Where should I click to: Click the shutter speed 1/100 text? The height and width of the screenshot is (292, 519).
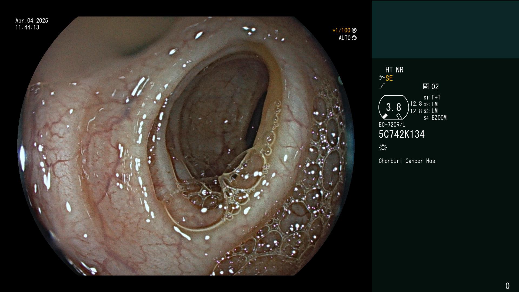tap(341, 30)
